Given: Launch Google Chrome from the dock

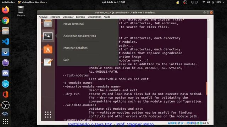Looking at the screenshot, I should click(x=5, y=20).
